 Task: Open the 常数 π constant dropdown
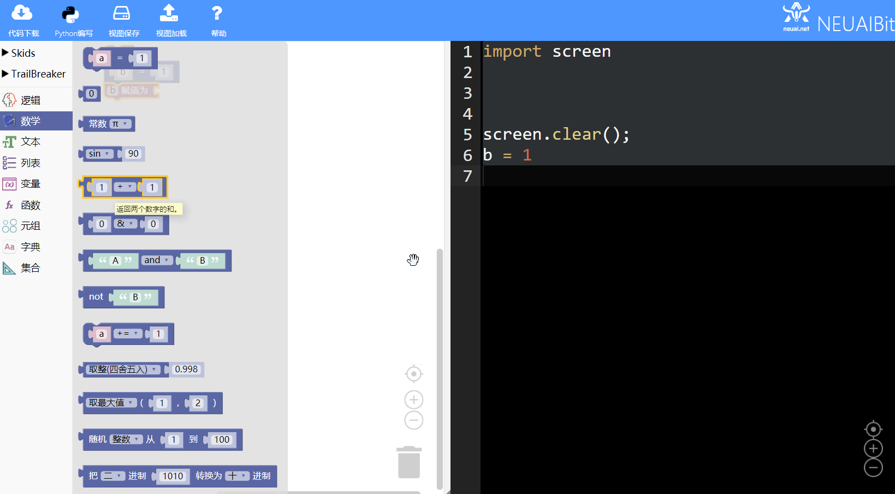click(121, 124)
